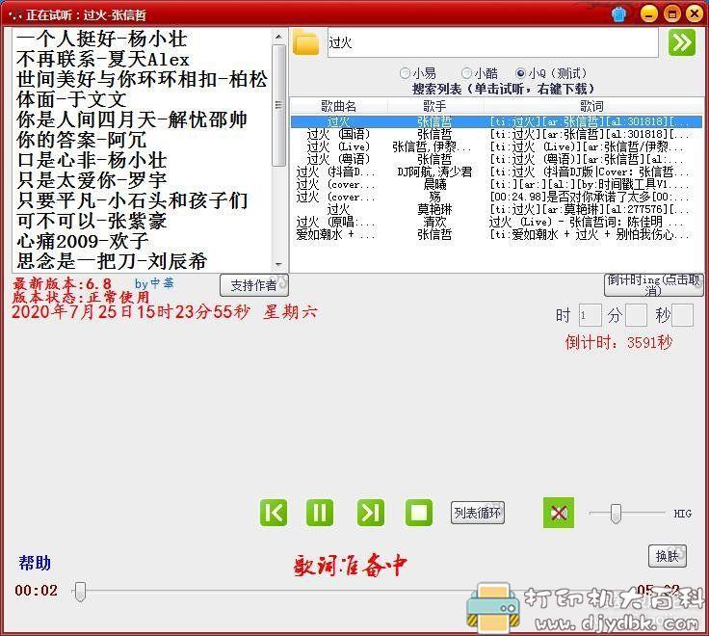Click the 秒 seconds input box
The image size is (709, 636).
(682, 315)
